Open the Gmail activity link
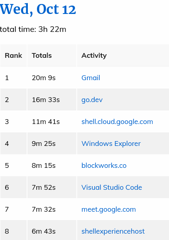Screen dimensions: 169x240 pos(91,78)
